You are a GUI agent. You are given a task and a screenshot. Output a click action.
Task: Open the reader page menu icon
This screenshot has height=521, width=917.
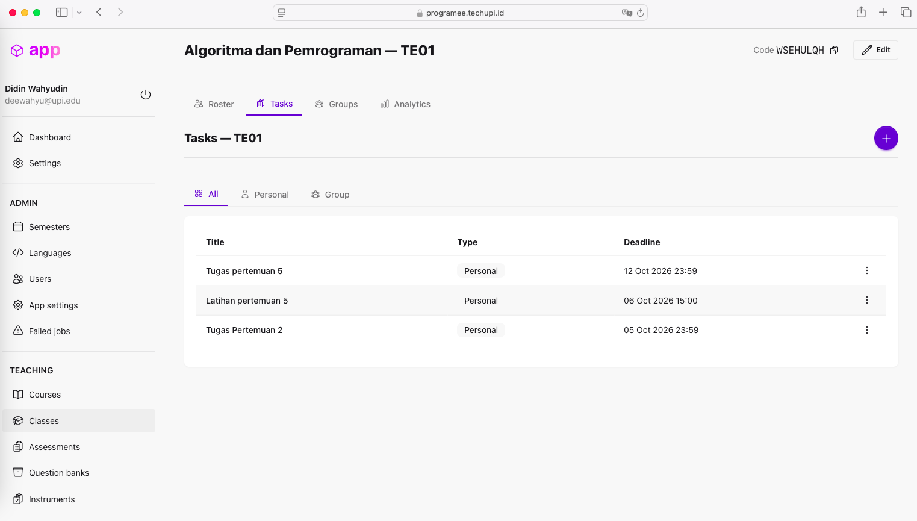point(282,13)
